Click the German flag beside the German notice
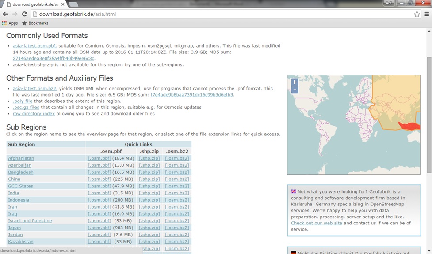Image resolution: width=432 pixels, height=254 pixels. point(293,252)
